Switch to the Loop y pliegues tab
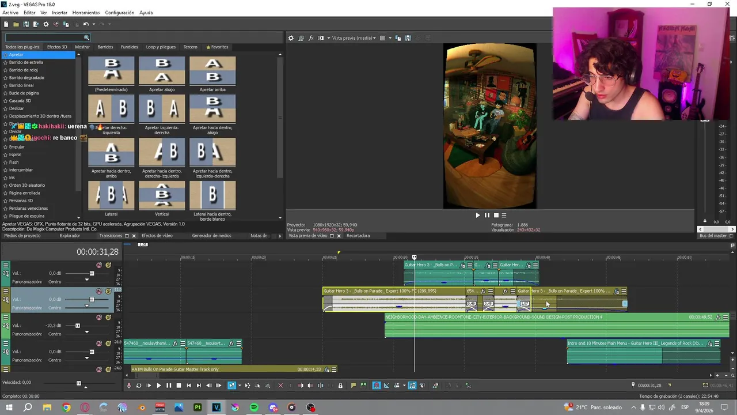Screen dimensions: 737x415 click(161, 47)
